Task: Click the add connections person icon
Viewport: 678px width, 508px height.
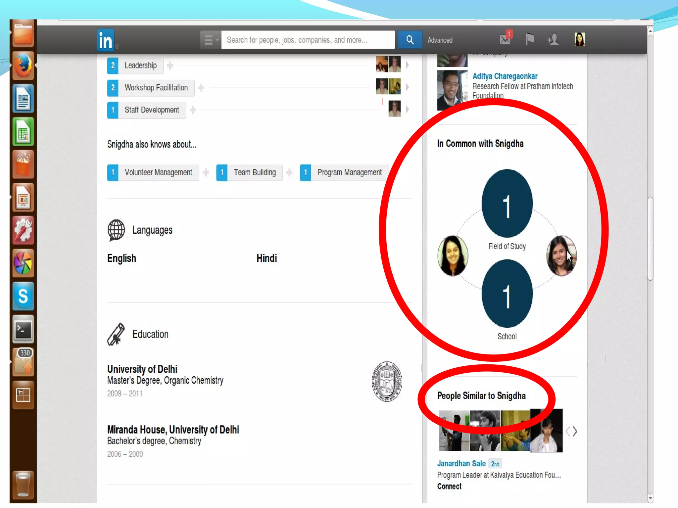Action: coord(553,40)
